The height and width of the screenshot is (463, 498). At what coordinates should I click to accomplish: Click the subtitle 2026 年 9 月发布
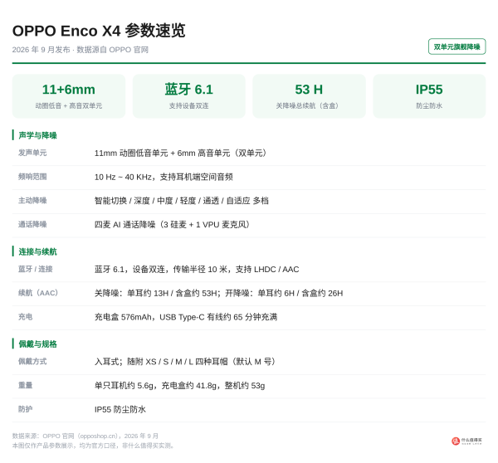coord(41,50)
